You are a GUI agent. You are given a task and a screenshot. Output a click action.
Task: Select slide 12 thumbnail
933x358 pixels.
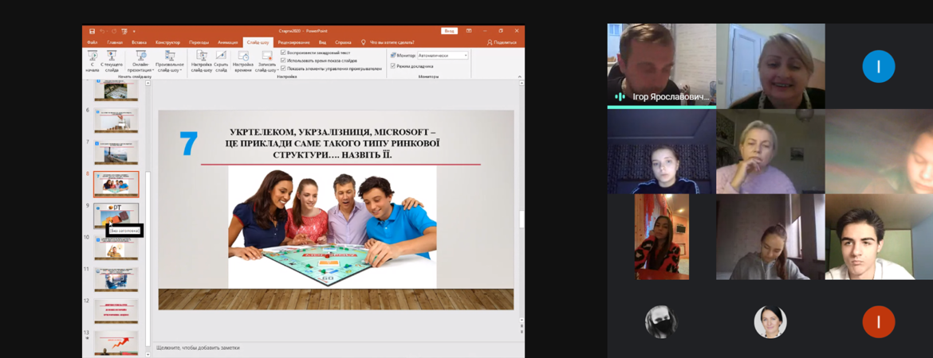coord(116,312)
